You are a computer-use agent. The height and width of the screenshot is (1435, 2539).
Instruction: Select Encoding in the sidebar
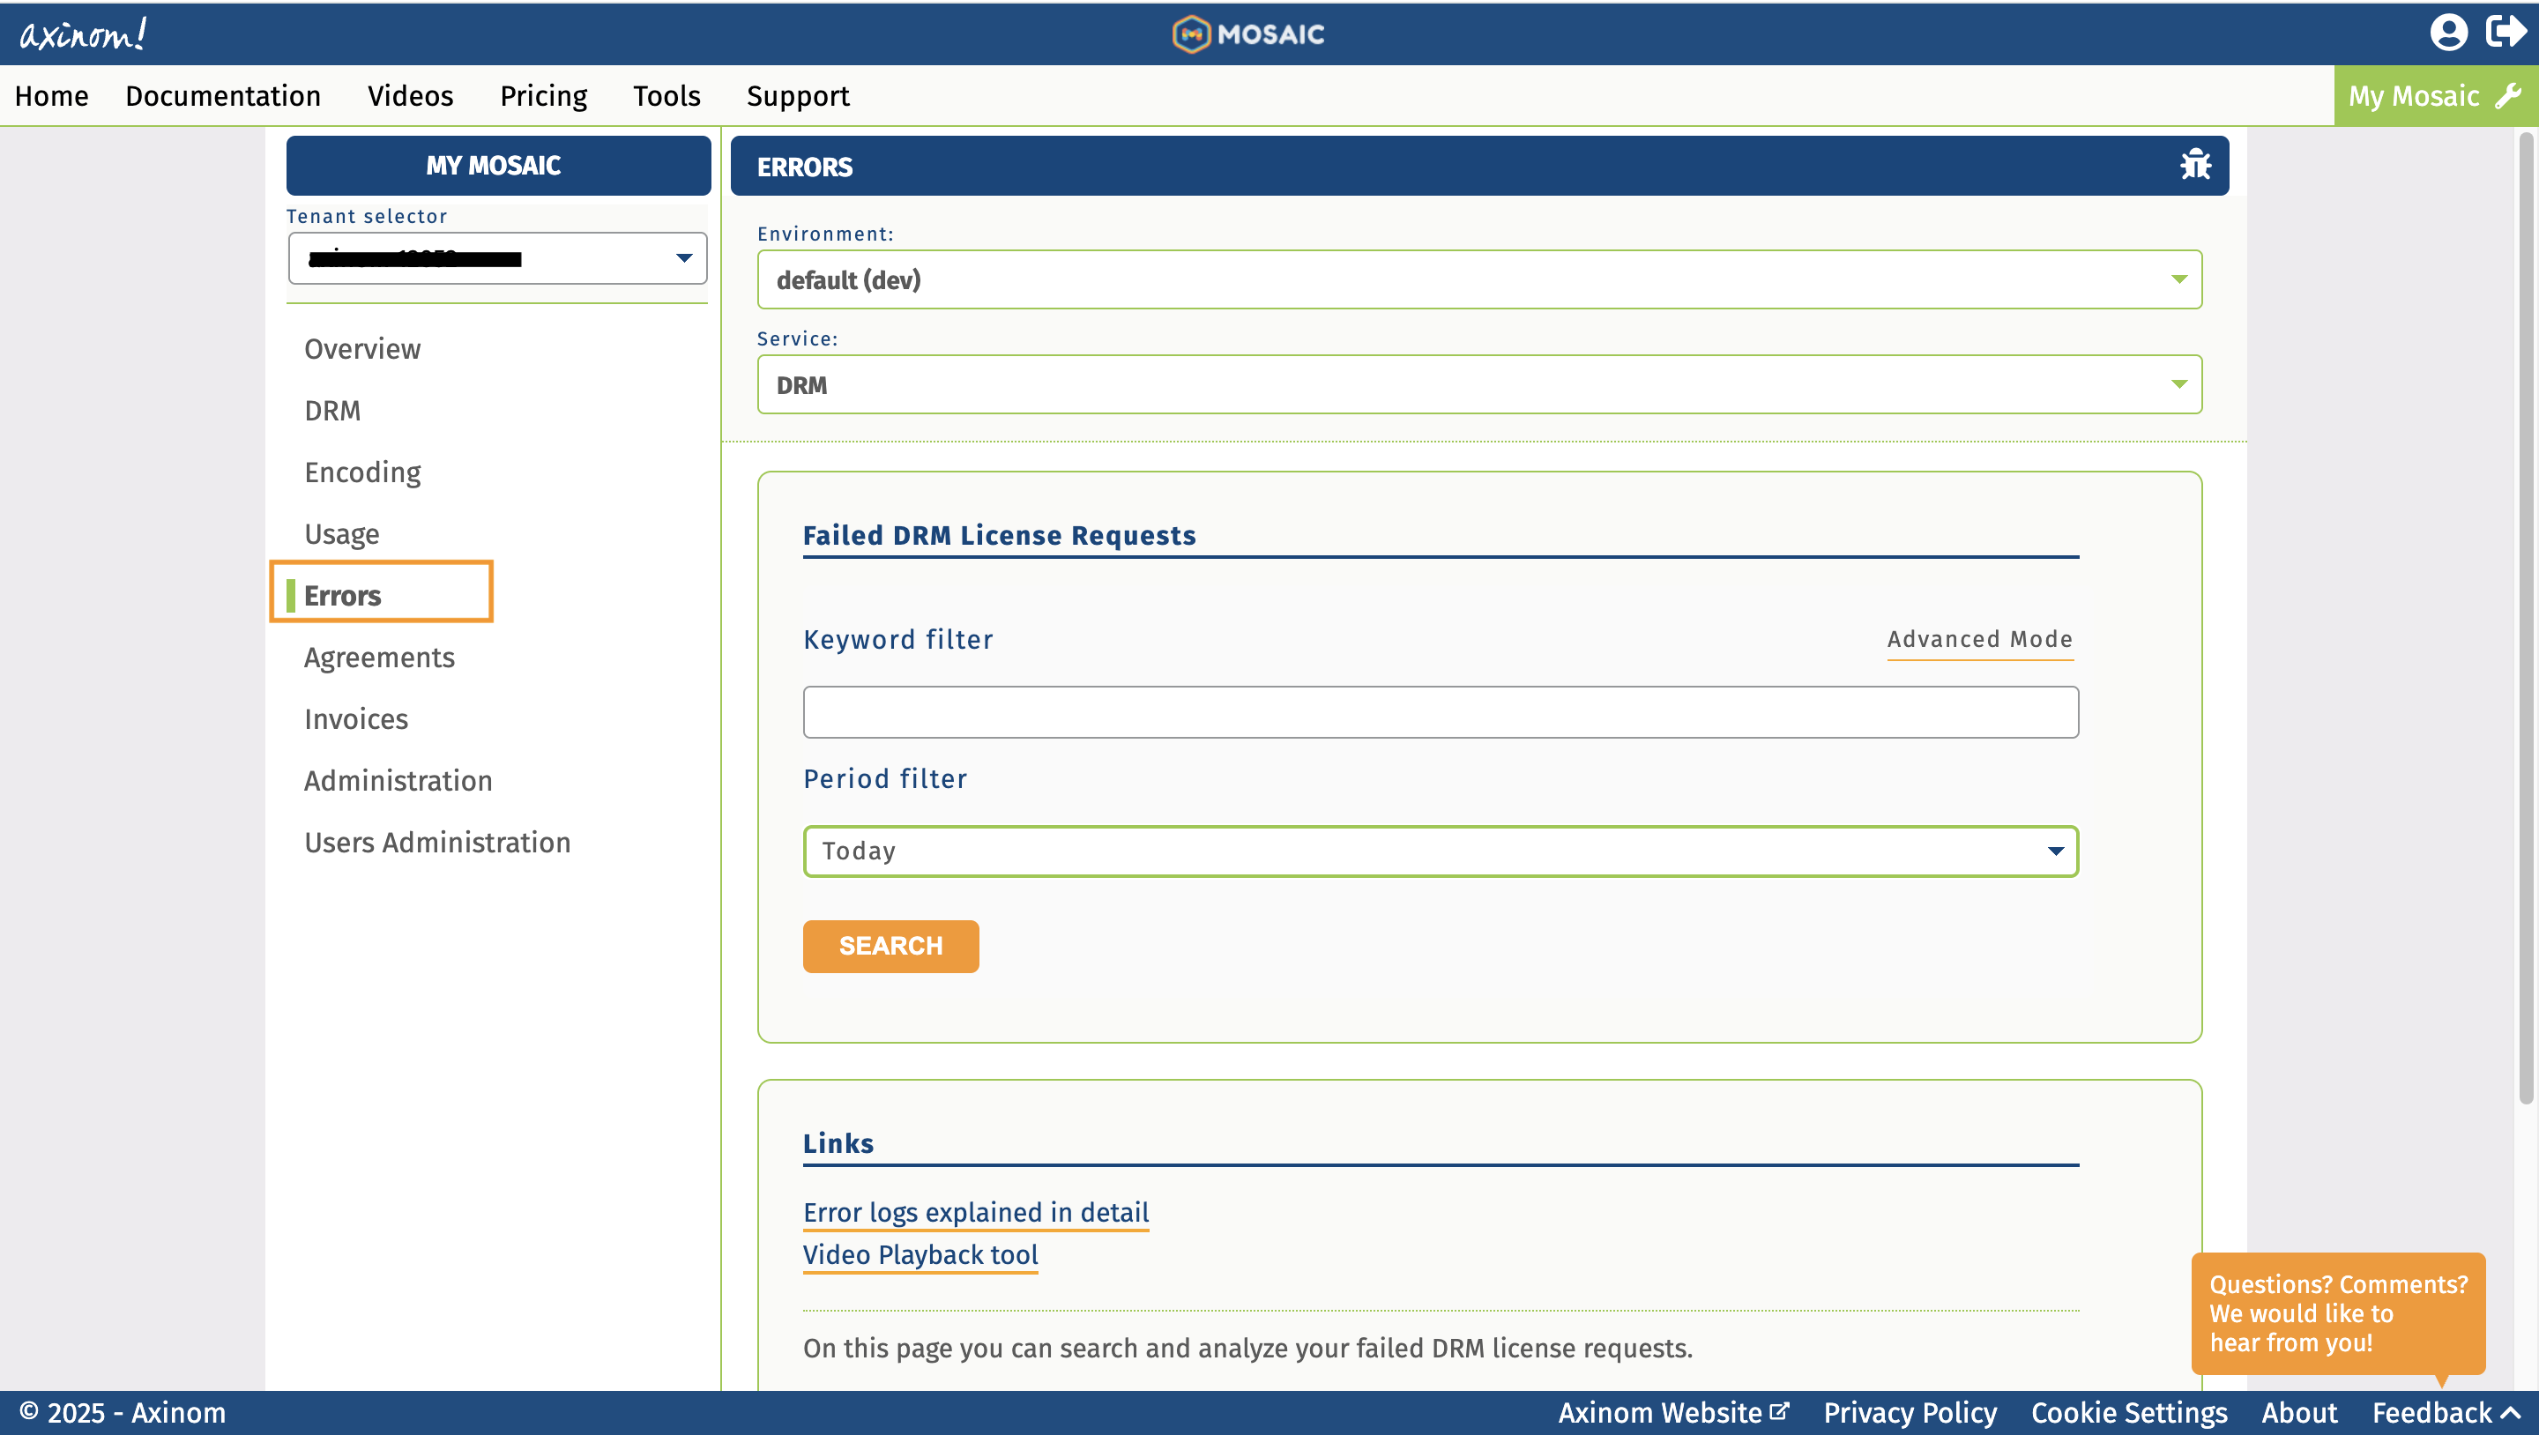click(x=362, y=472)
